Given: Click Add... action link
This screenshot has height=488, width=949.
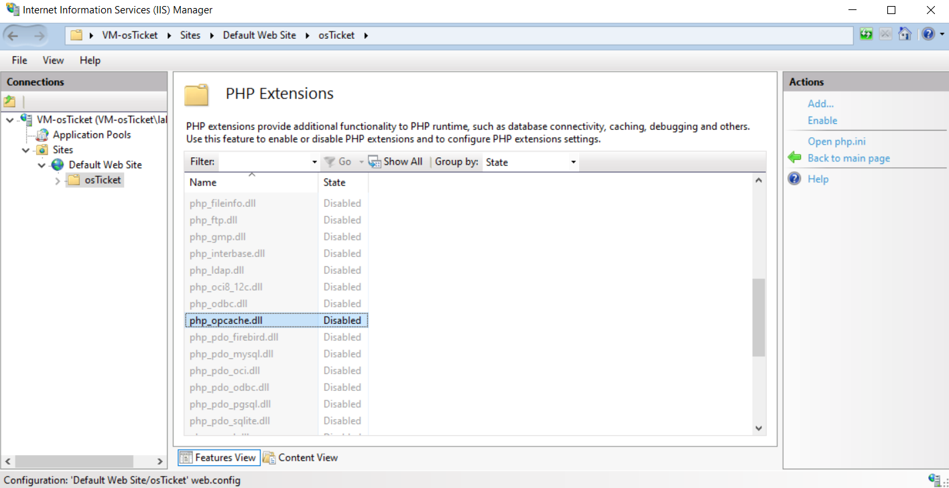Looking at the screenshot, I should coord(820,104).
